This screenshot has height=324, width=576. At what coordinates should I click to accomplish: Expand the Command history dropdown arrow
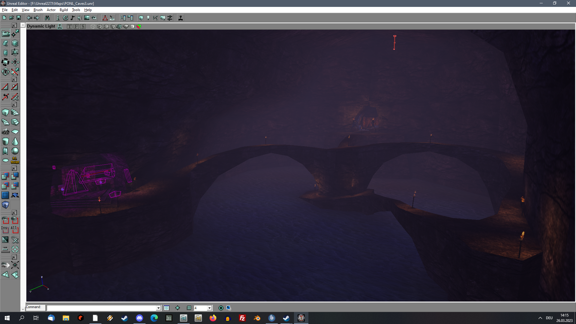(x=158, y=308)
